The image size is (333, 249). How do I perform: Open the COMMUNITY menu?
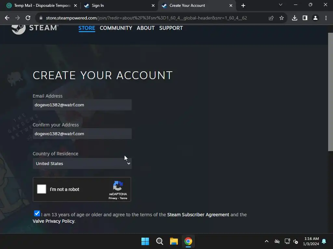click(x=116, y=28)
